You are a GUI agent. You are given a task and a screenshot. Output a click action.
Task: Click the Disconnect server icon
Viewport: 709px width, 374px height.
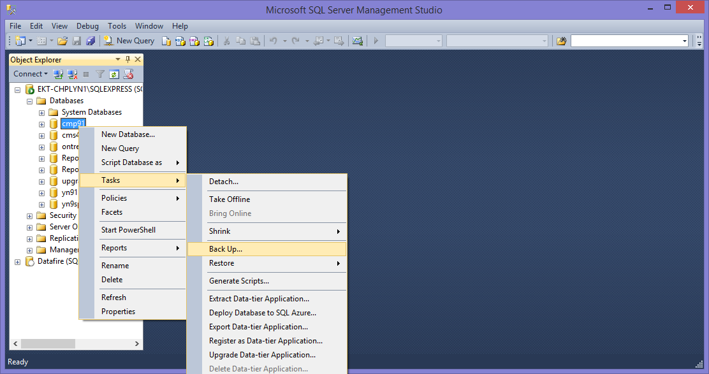click(72, 74)
